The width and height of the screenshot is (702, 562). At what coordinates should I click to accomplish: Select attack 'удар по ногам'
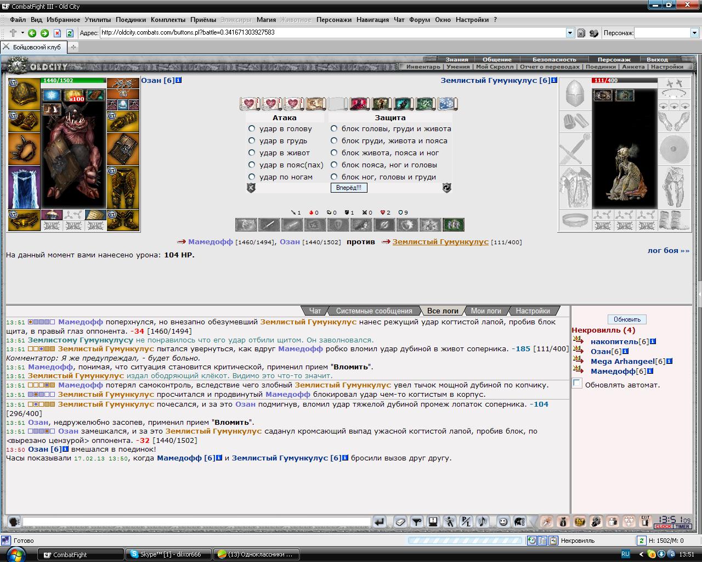click(x=252, y=177)
